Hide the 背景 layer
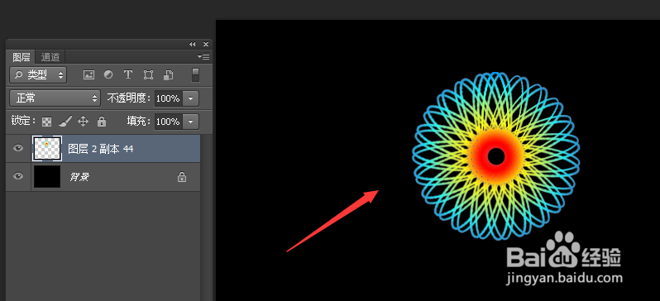660x301 pixels. click(x=17, y=176)
